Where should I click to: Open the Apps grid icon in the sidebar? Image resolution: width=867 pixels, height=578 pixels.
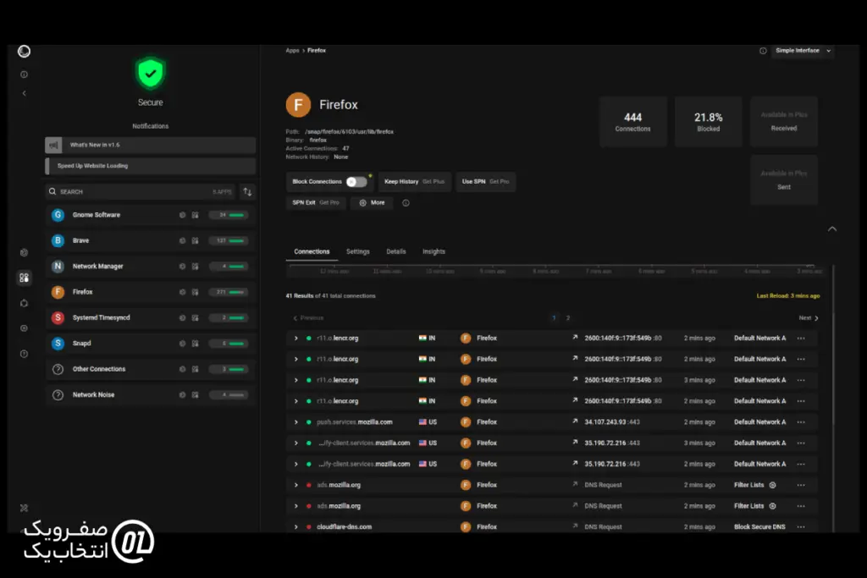24,278
